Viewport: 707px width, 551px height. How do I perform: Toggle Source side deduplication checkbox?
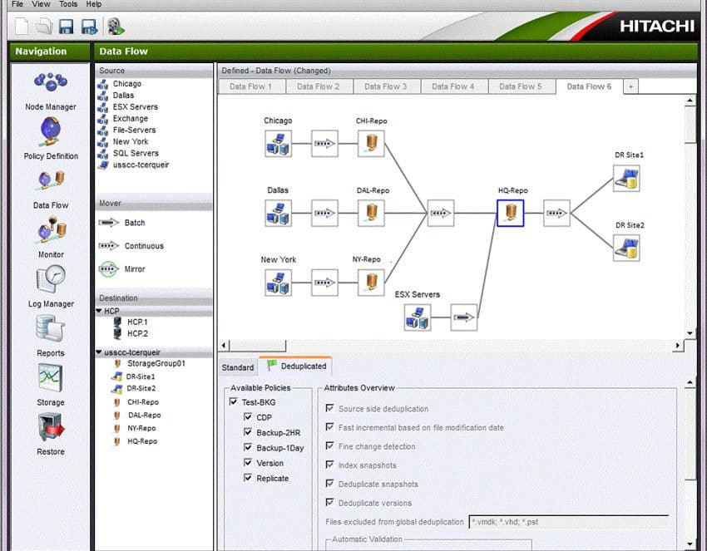click(x=329, y=408)
